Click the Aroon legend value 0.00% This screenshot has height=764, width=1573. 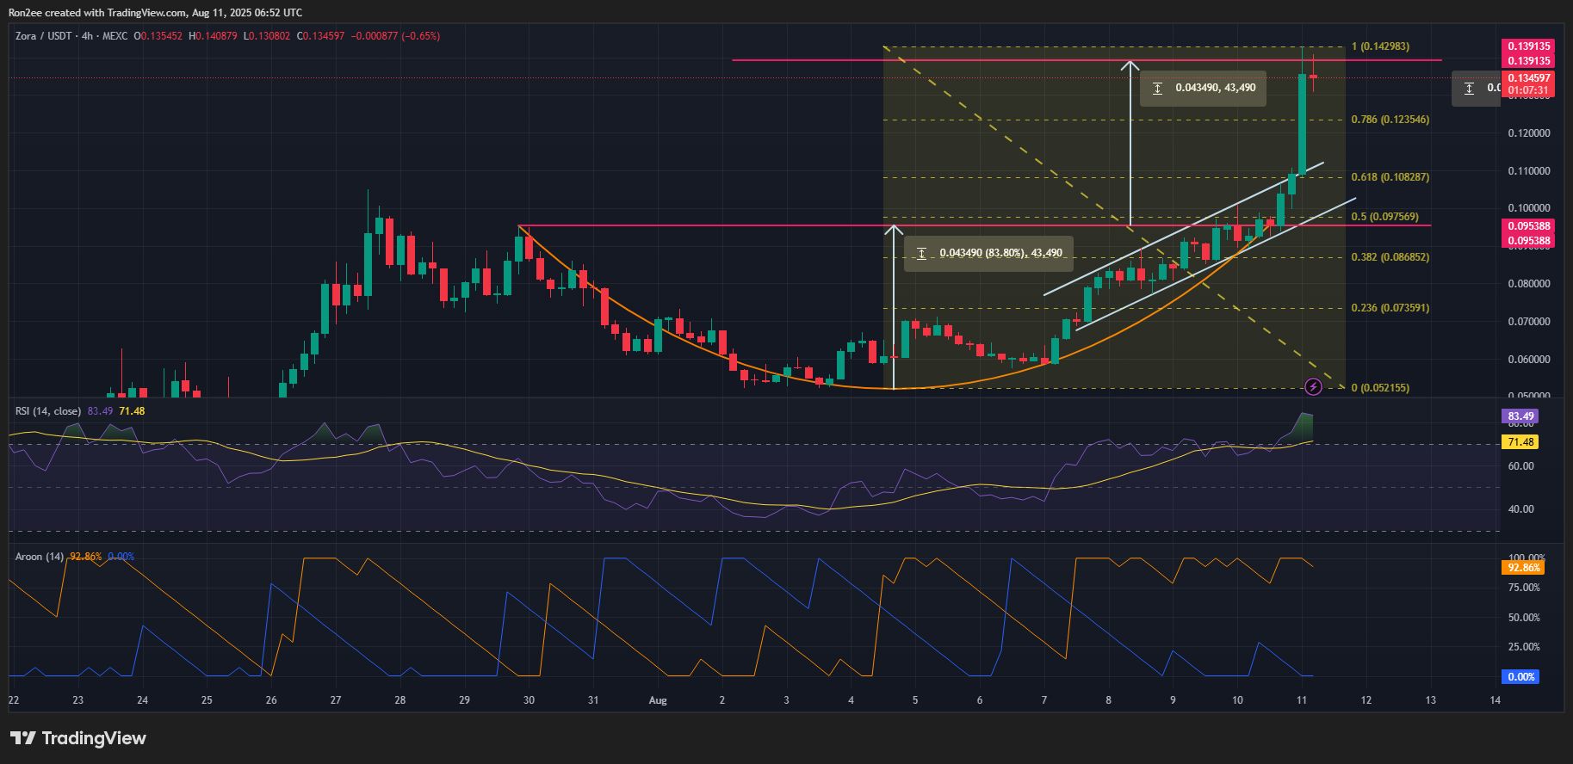[121, 557]
